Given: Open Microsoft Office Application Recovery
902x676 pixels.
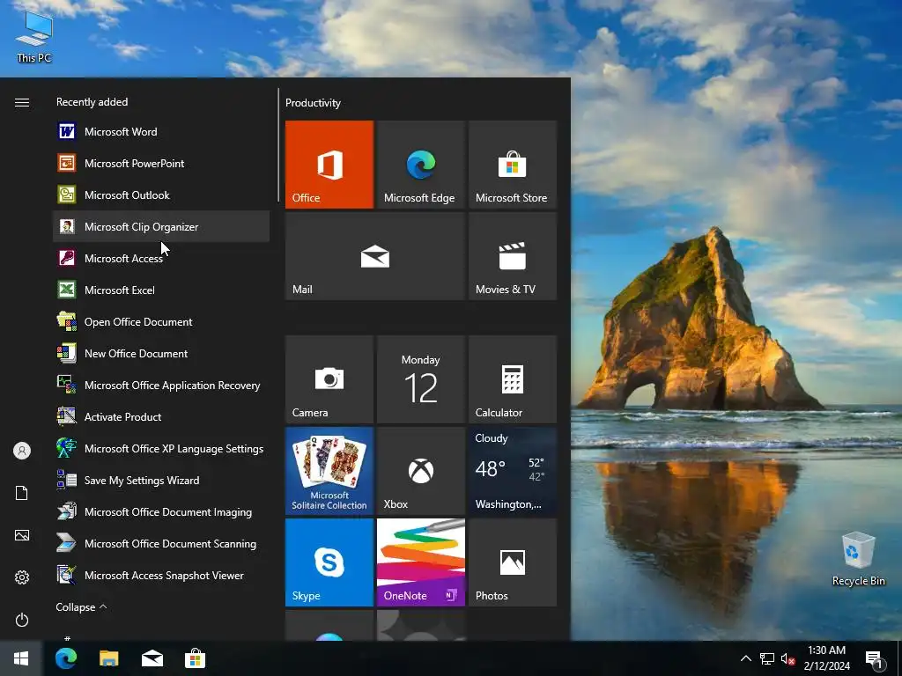Looking at the screenshot, I should point(161,385).
